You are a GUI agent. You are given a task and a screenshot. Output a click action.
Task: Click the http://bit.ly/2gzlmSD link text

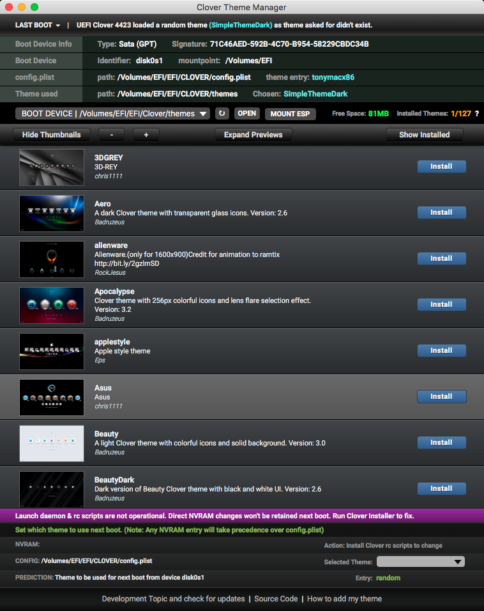pos(126,263)
